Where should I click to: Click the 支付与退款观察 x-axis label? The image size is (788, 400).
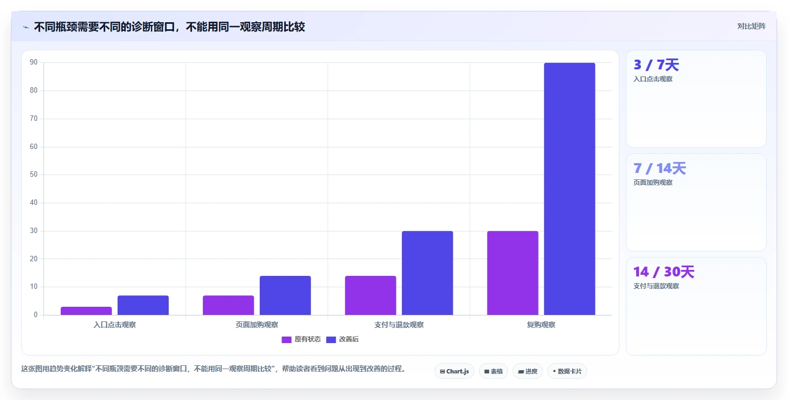pos(399,325)
